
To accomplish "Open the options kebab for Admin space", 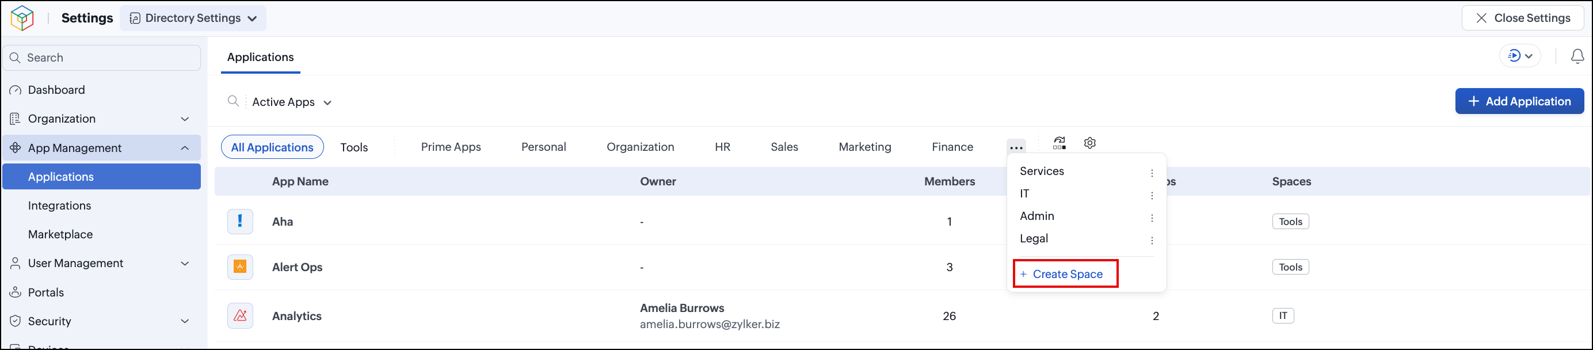I will coord(1152,218).
